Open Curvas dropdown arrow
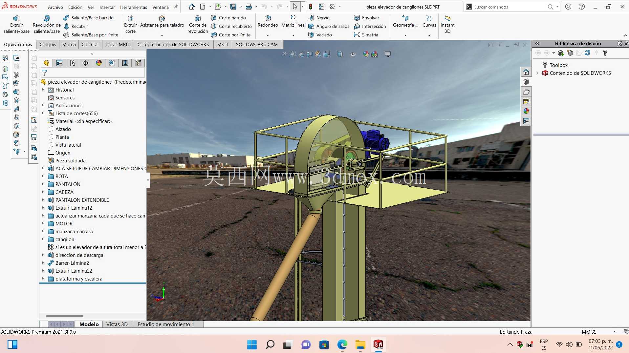Screen dimensions: 629x353 (x=429, y=35)
